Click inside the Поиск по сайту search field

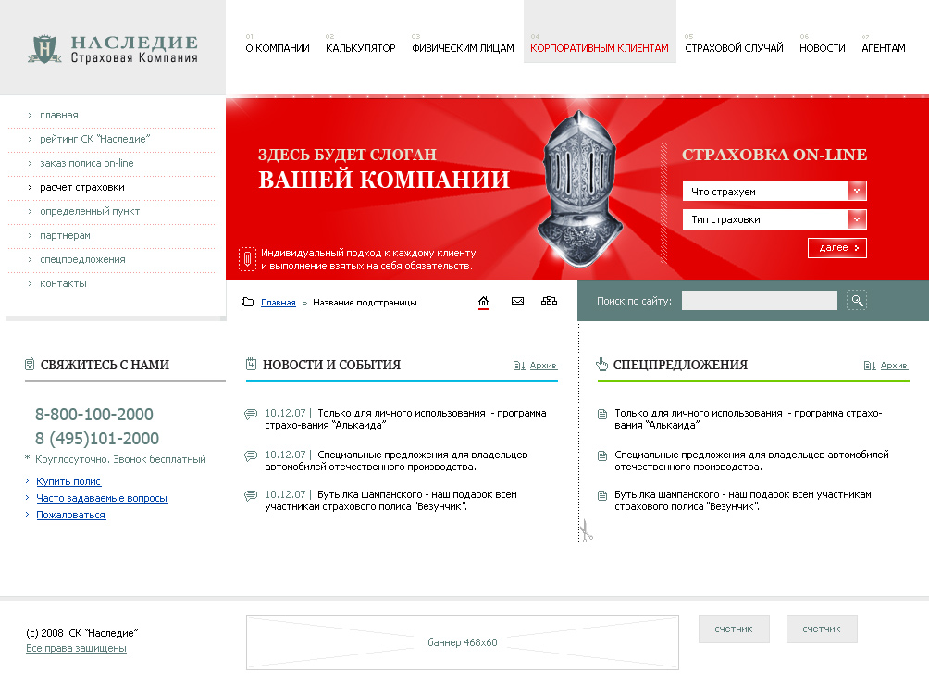click(x=759, y=300)
